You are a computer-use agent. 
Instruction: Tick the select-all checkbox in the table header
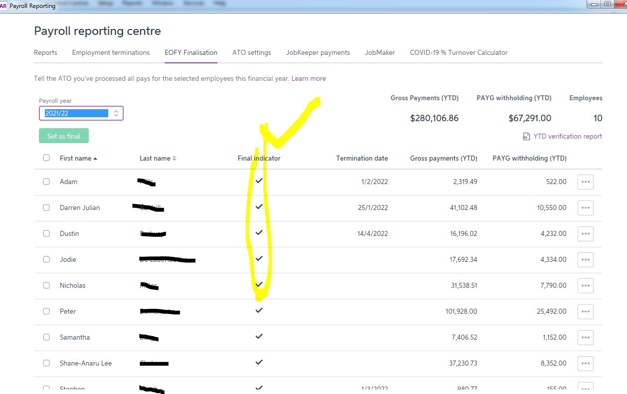pos(46,158)
